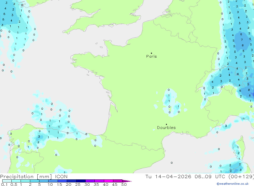Click the 10–15 mm legend swatch
Image resolution: width=254 pixels, height=186 pixels.
point(53,181)
